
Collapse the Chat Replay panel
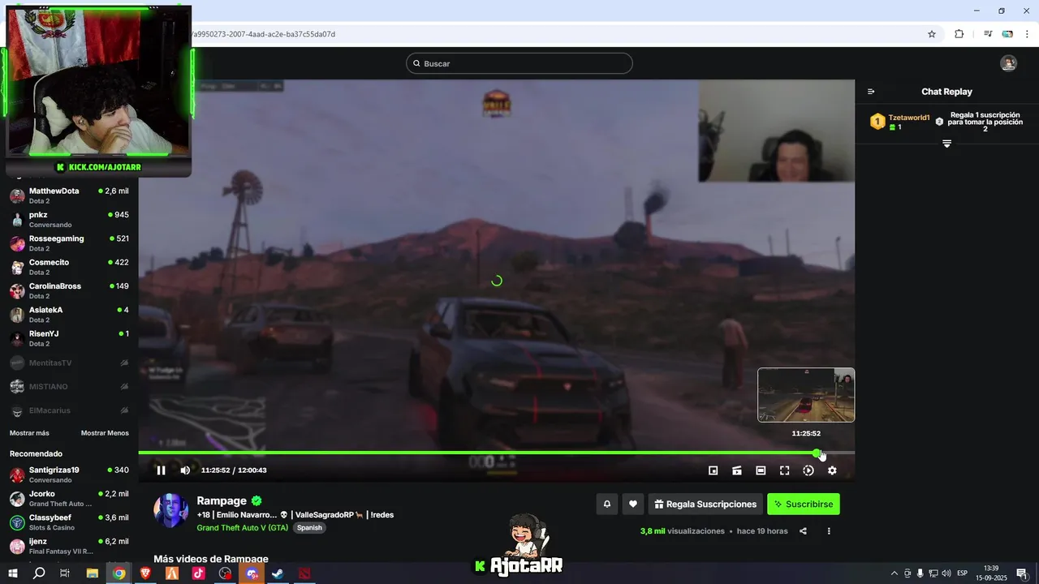pos(871,92)
